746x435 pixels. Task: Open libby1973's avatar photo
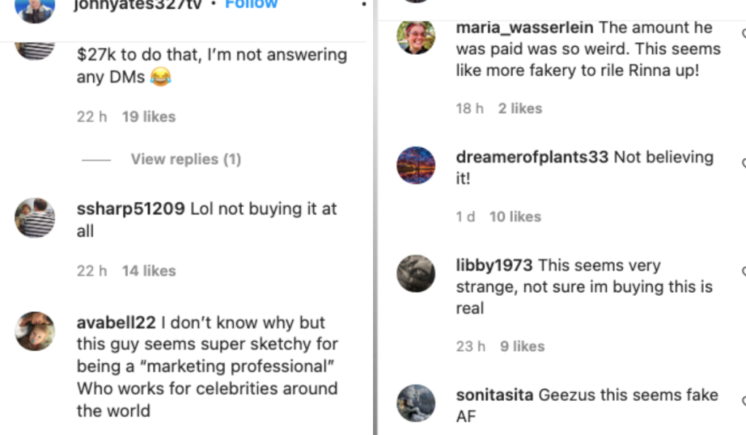[416, 274]
